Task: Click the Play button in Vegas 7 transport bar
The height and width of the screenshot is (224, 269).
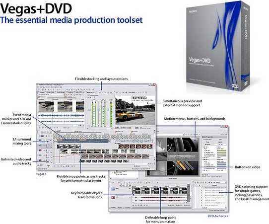Action: (x=64, y=166)
